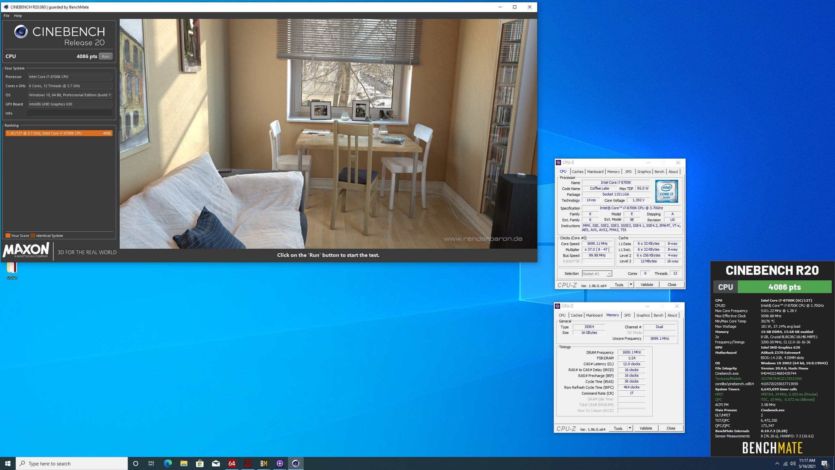The height and width of the screenshot is (470, 835).
Task: Click Validate in lower CPU-Z window
Action: point(646,428)
